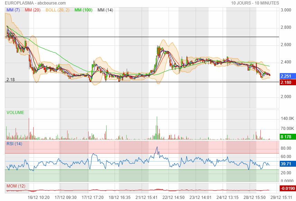Click the 17/12 09:30 time label

(65, 198)
